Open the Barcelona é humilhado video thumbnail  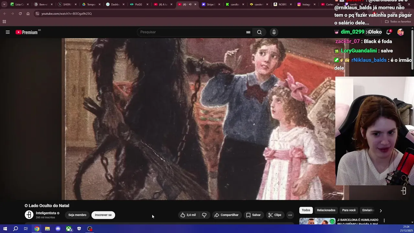click(x=317, y=221)
